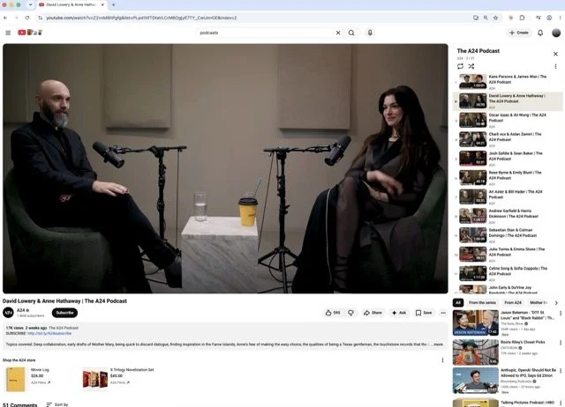Click the search magnifier button
565x407 pixels.
click(351, 33)
